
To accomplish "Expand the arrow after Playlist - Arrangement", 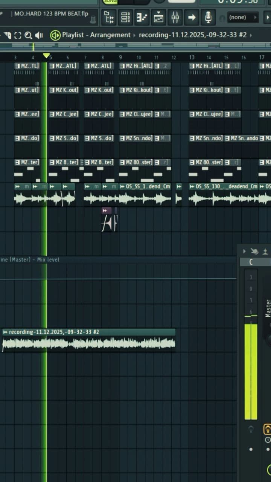I will point(134,35).
